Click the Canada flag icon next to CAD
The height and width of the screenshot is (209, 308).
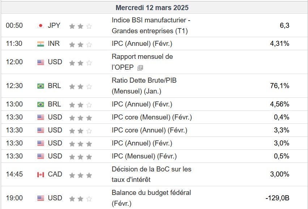point(40,174)
